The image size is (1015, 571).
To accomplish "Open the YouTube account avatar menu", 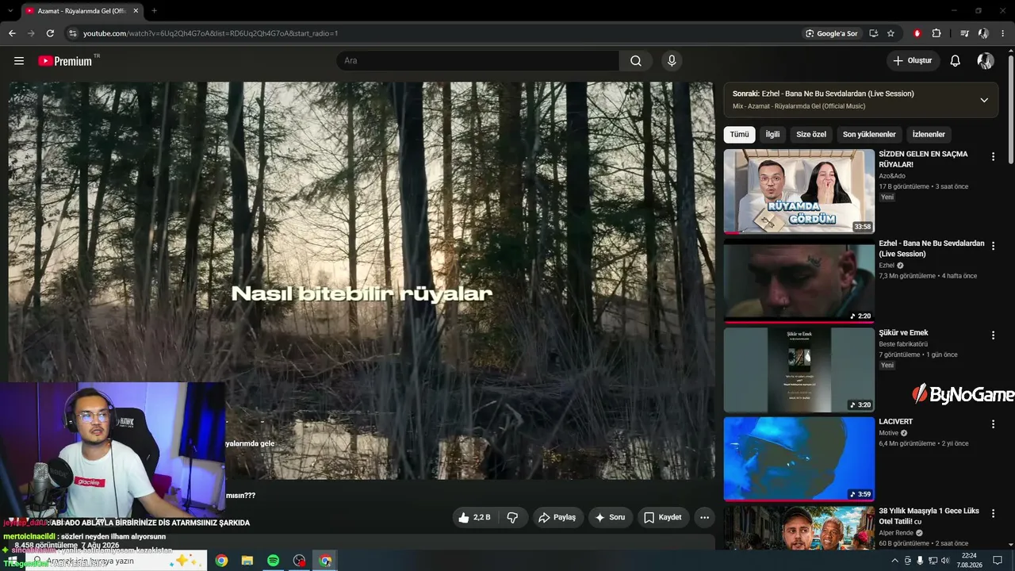I will coord(986,60).
